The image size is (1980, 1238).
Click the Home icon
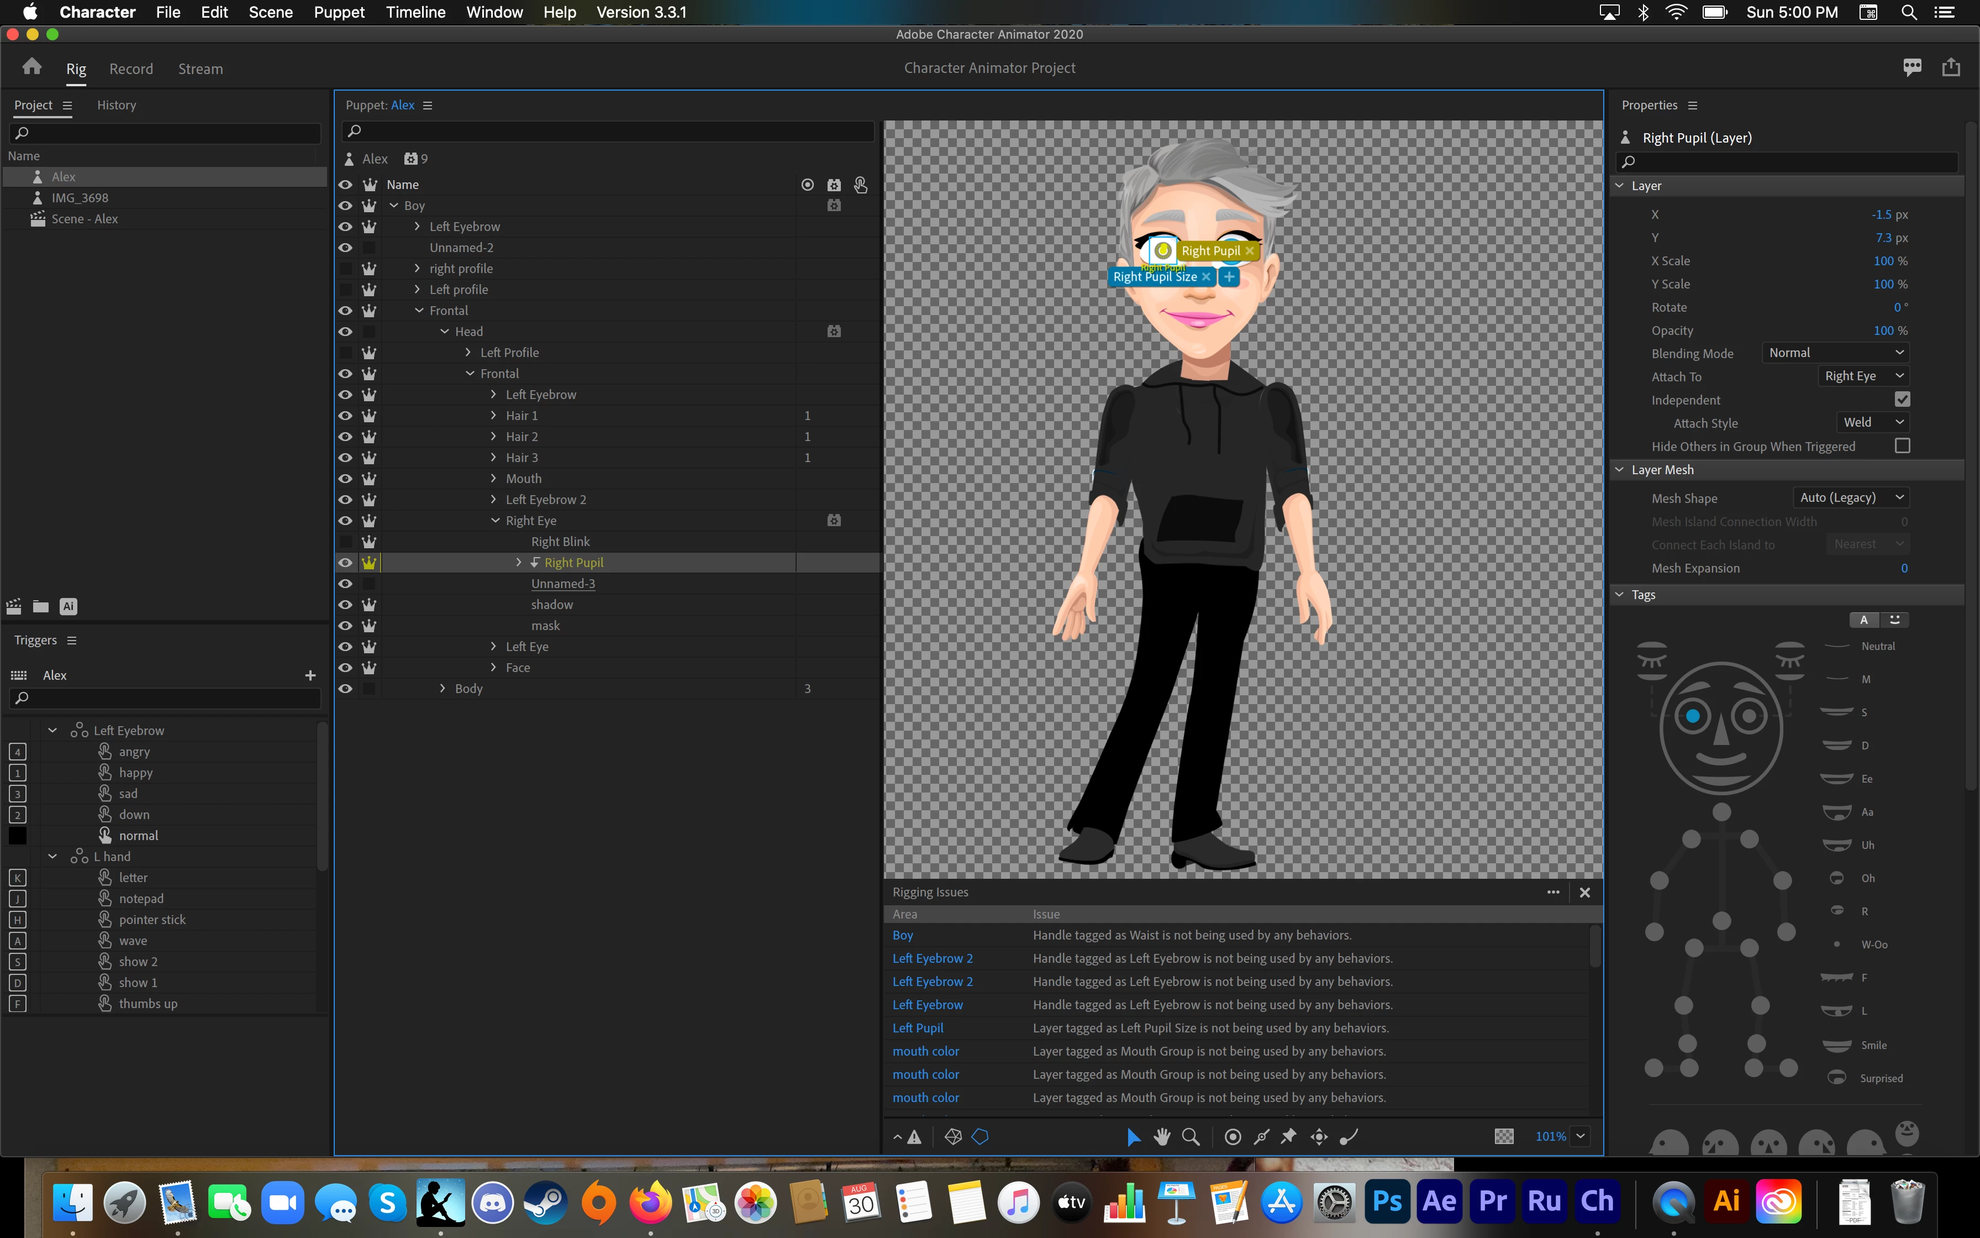coord(32,67)
